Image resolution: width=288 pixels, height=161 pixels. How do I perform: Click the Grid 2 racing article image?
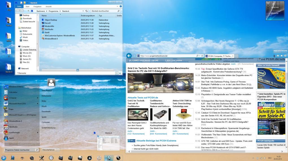161,83
